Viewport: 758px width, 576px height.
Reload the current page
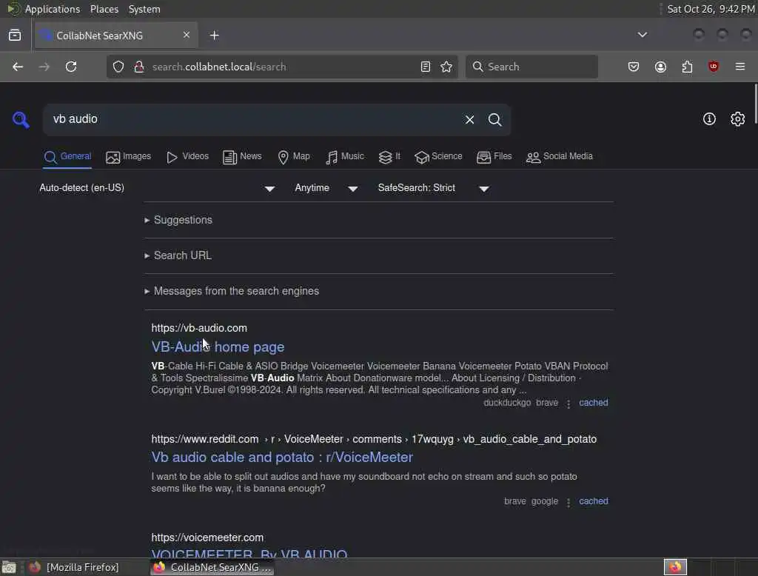tap(71, 67)
